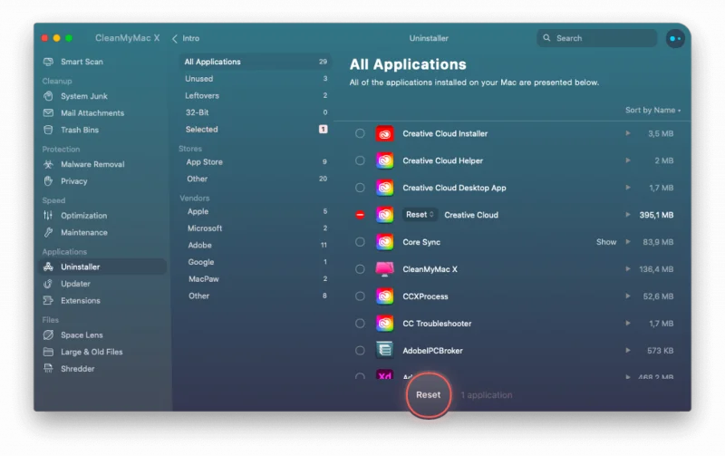Click the search magnifier icon

[546, 38]
